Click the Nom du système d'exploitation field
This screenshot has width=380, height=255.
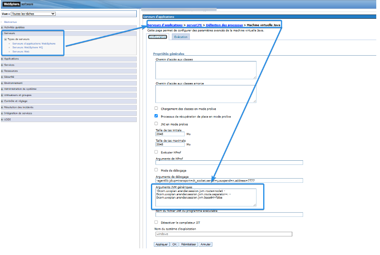(224, 234)
